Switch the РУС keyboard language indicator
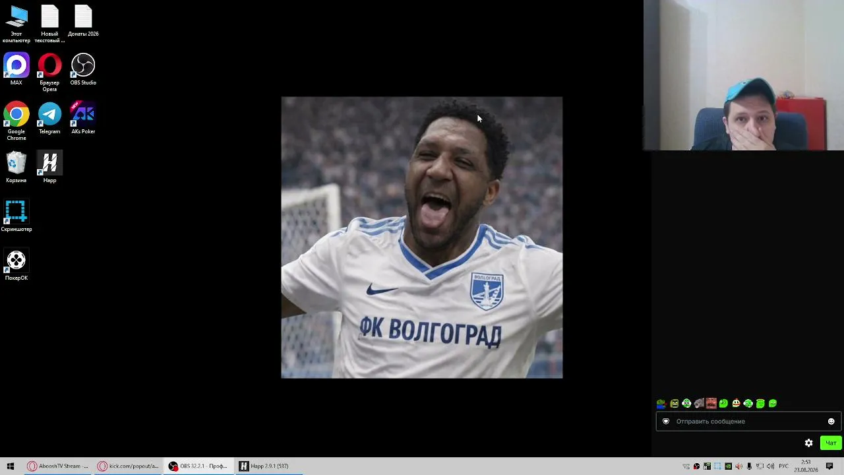Image resolution: width=844 pixels, height=475 pixels. (x=784, y=466)
